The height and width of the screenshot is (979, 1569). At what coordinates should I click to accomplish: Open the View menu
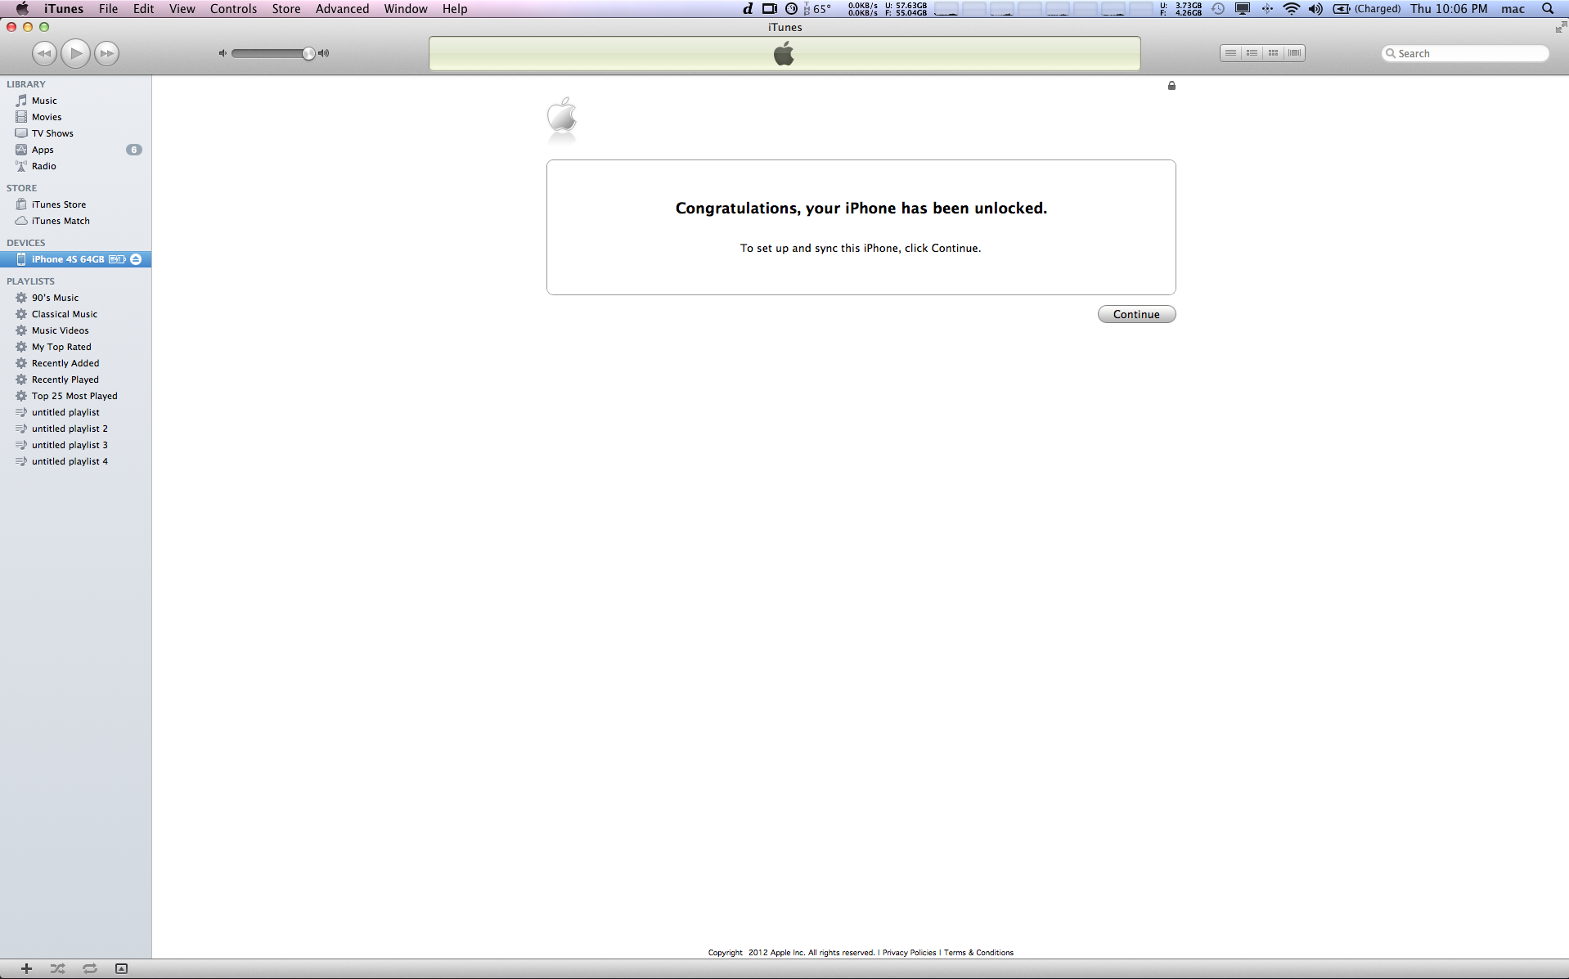tap(182, 9)
